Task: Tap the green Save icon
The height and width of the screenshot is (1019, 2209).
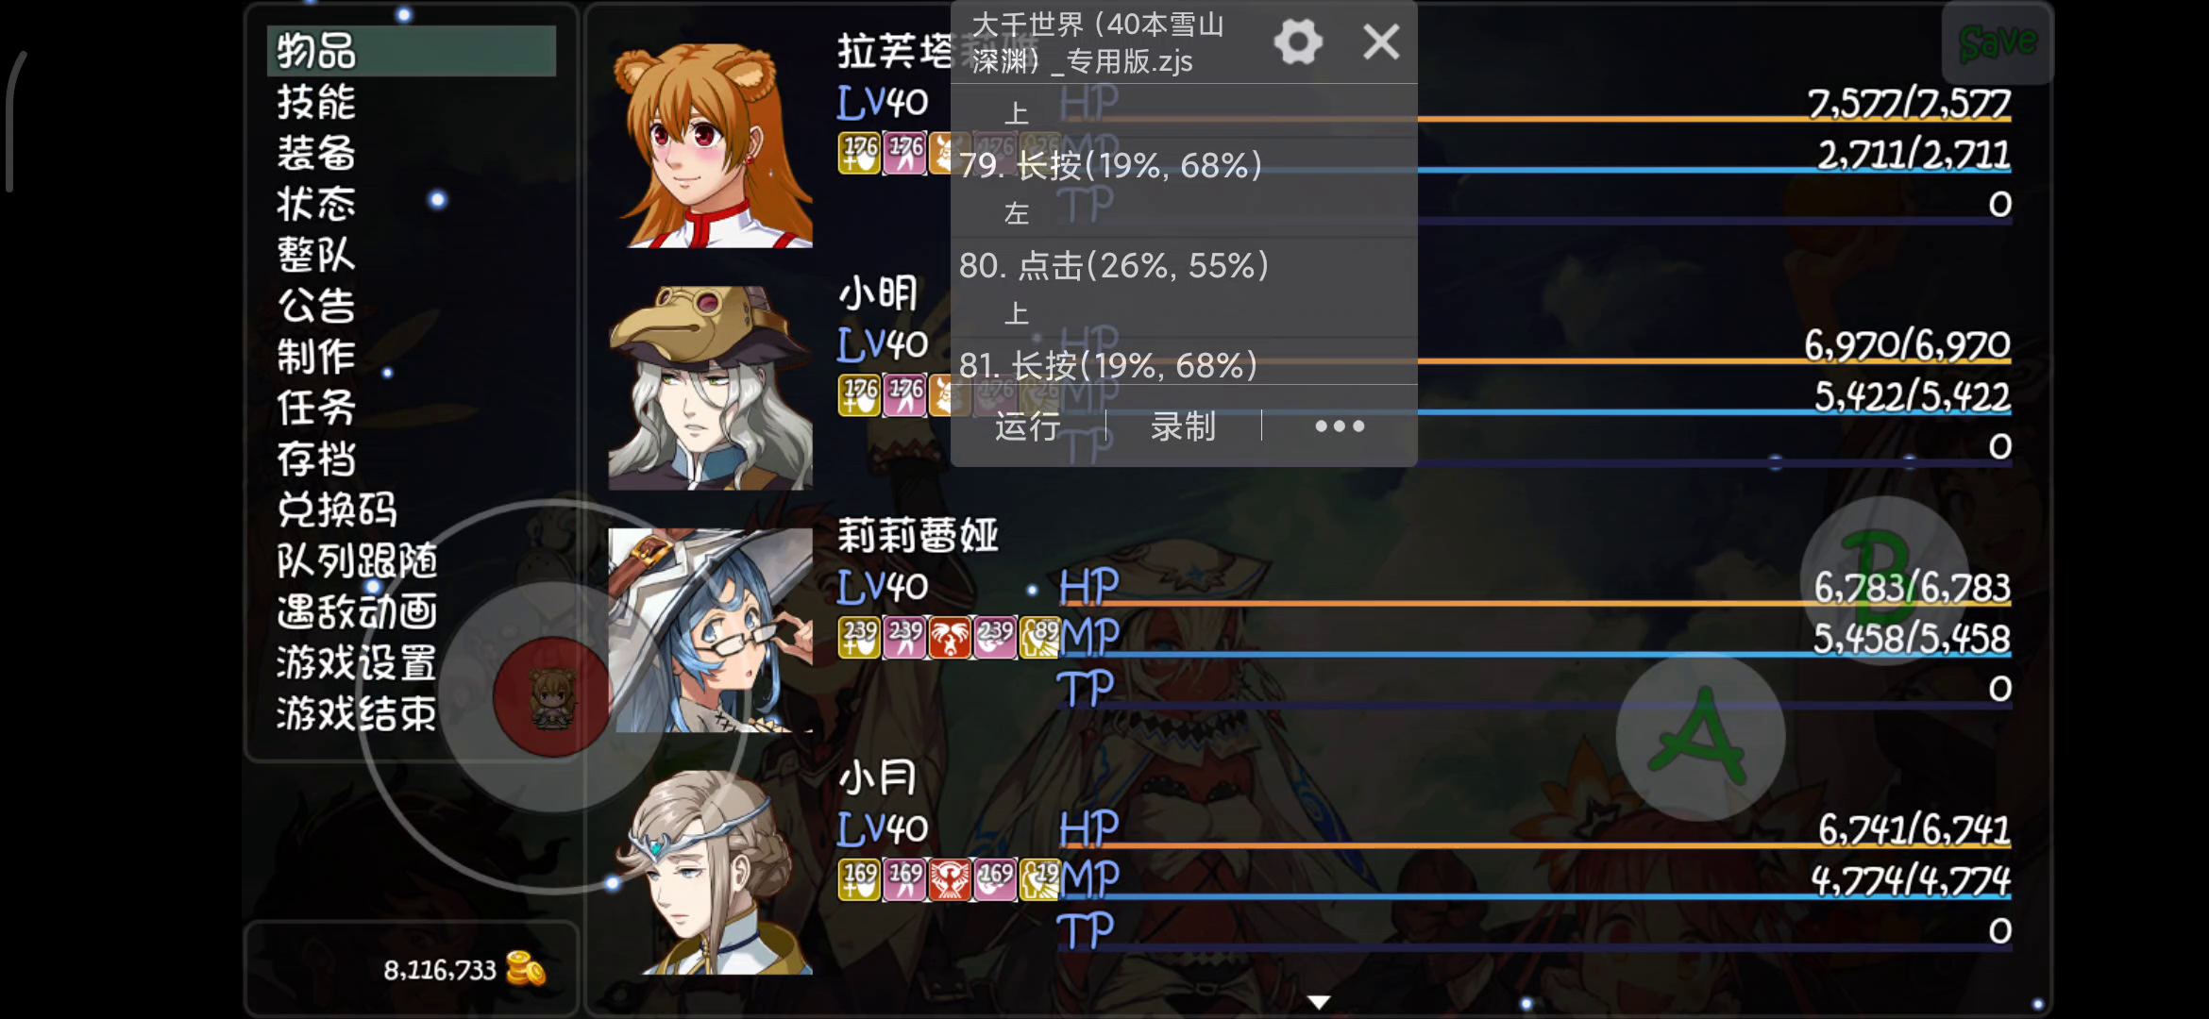Action: (1998, 42)
